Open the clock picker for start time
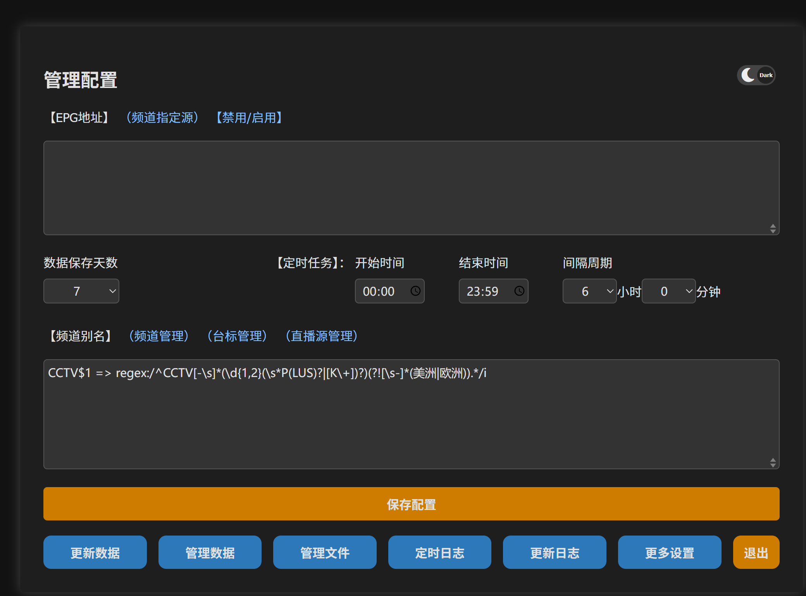806x596 pixels. point(415,291)
